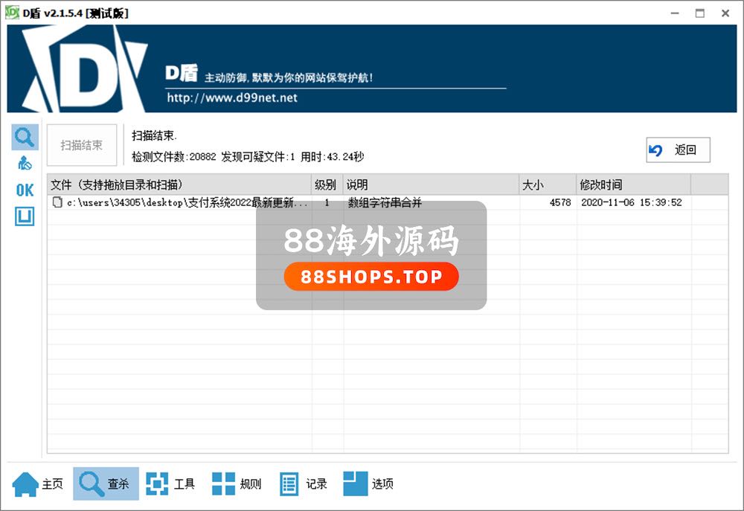Click the user-block icon in left sidebar
Image resolution: width=744 pixels, height=511 pixels.
[x=25, y=164]
